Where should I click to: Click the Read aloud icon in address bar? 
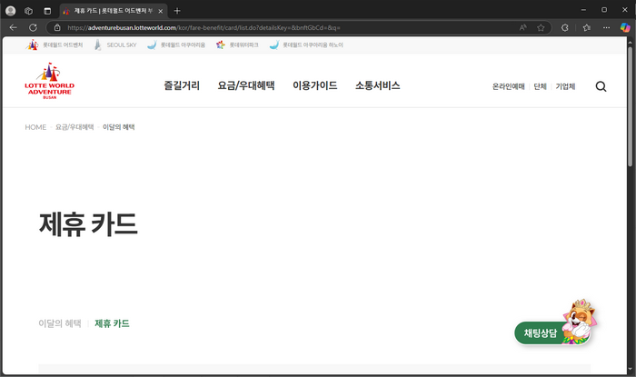(522, 27)
